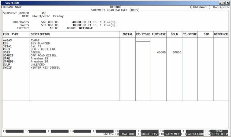Click the purchase value 40000 for diesel
The image size is (231, 137).
click(x=161, y=52)
